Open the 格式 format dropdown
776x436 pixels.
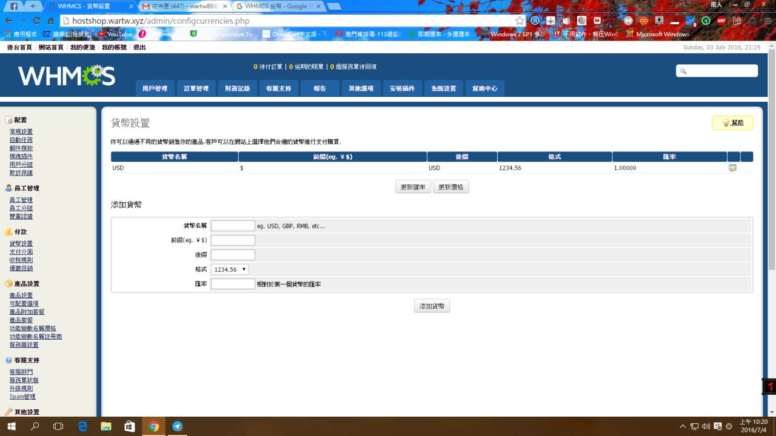(x=230, y=269)
